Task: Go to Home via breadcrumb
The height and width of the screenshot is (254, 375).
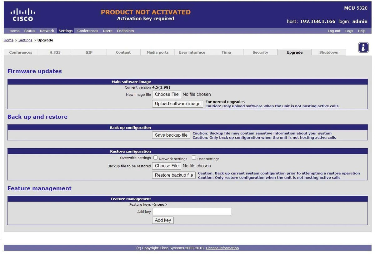Action: tap(8, 40)
